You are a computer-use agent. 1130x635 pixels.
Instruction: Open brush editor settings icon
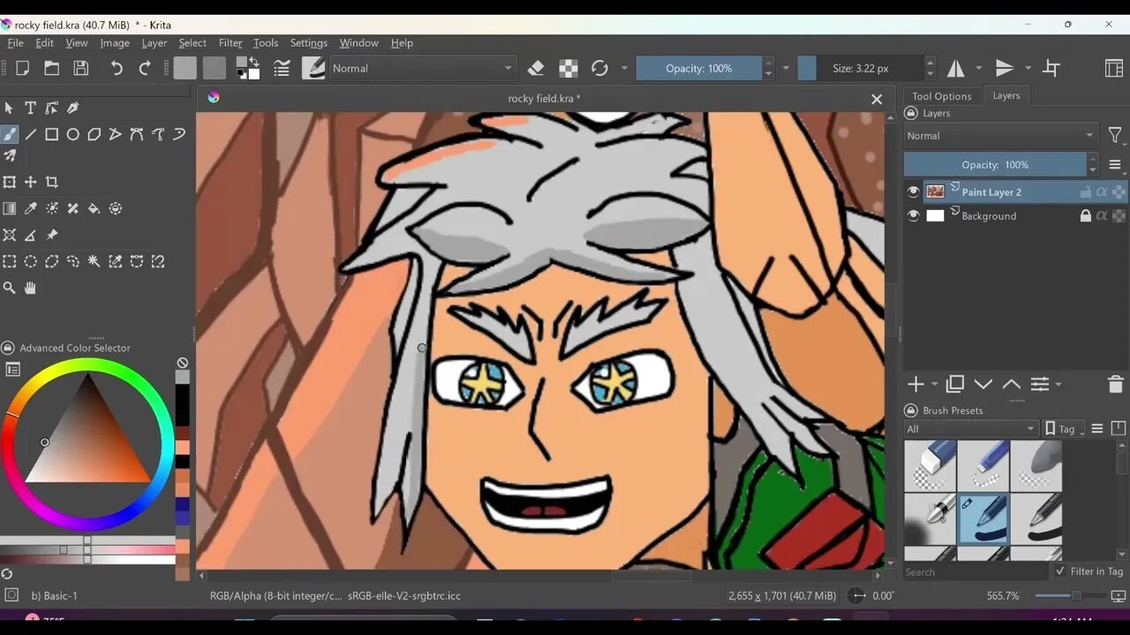tap(282, 68)
